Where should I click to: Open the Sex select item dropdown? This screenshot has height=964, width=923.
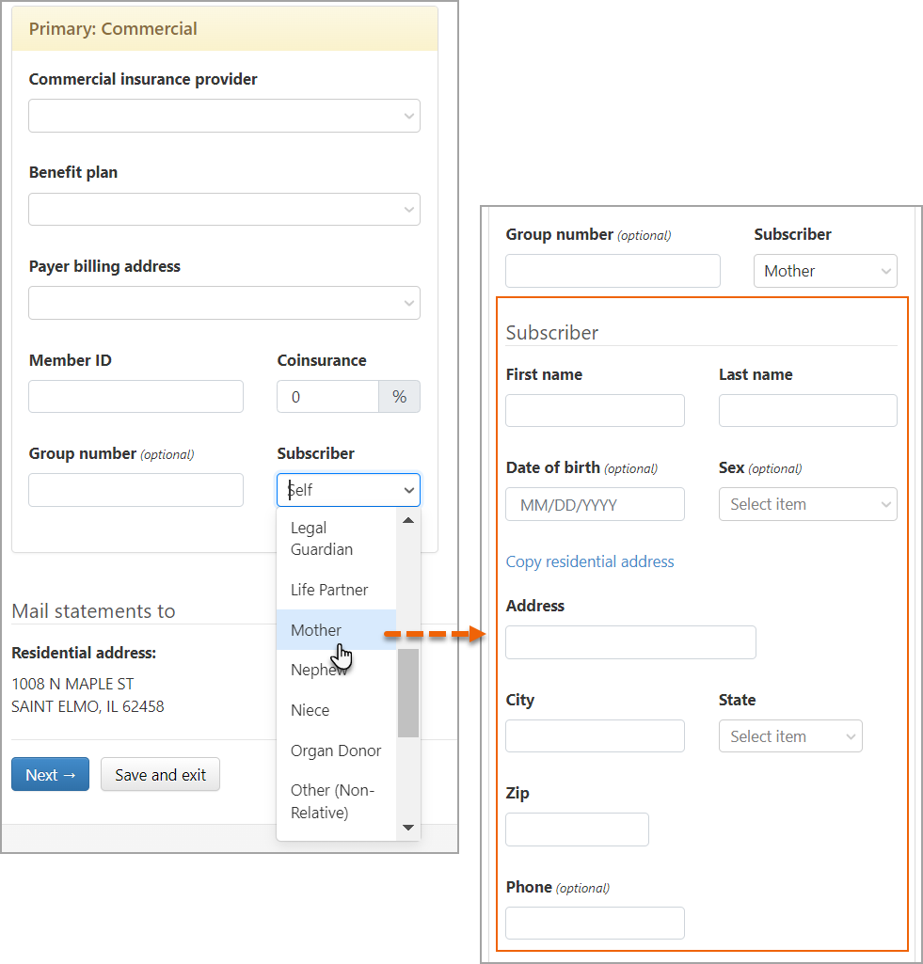(807, 504)
